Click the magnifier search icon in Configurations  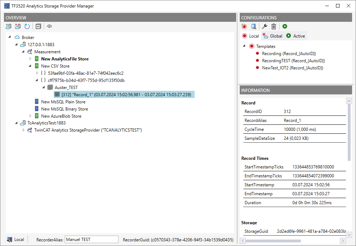pyautogui.click(x=253, y=26)
